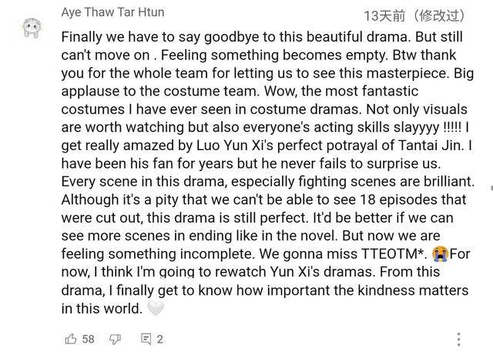Click the (修改过) edited label

click(440, 16)
